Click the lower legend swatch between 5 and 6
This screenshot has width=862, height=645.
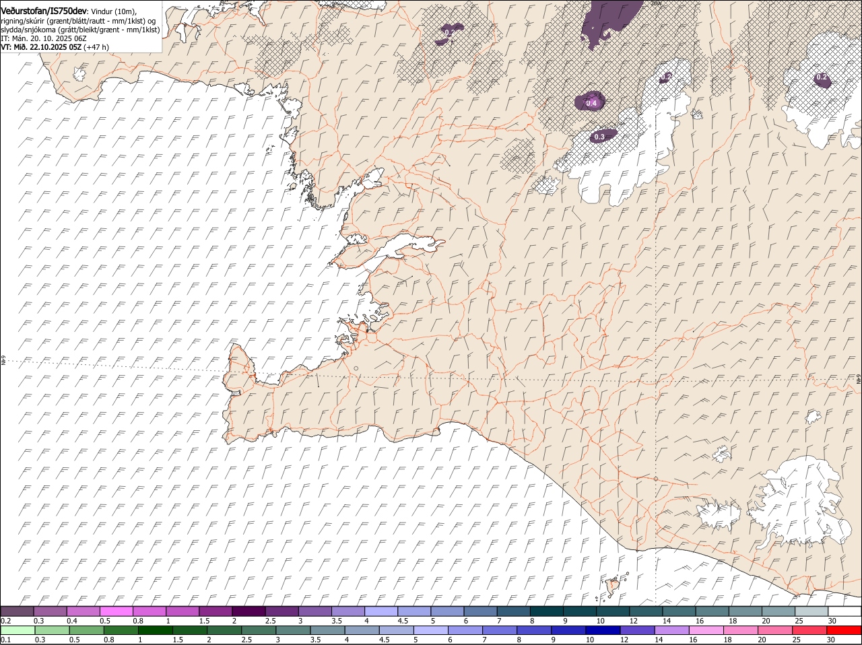pyautogui.click(x=430, y=630)
